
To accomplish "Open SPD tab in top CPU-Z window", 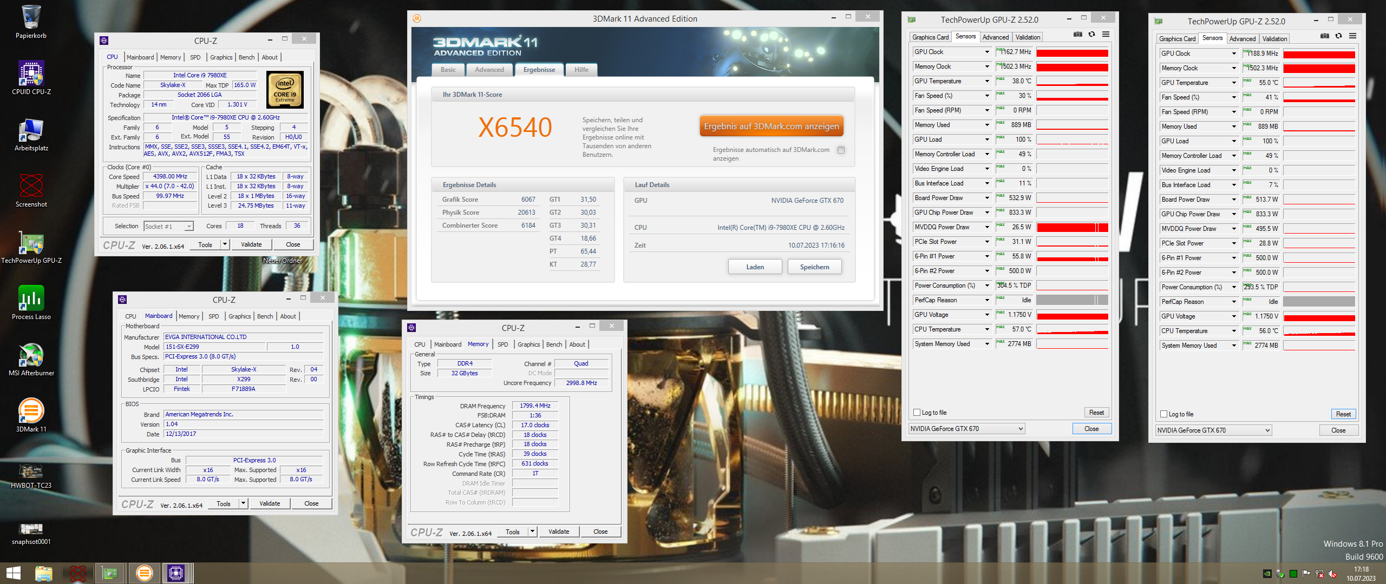I will point(195,57).
